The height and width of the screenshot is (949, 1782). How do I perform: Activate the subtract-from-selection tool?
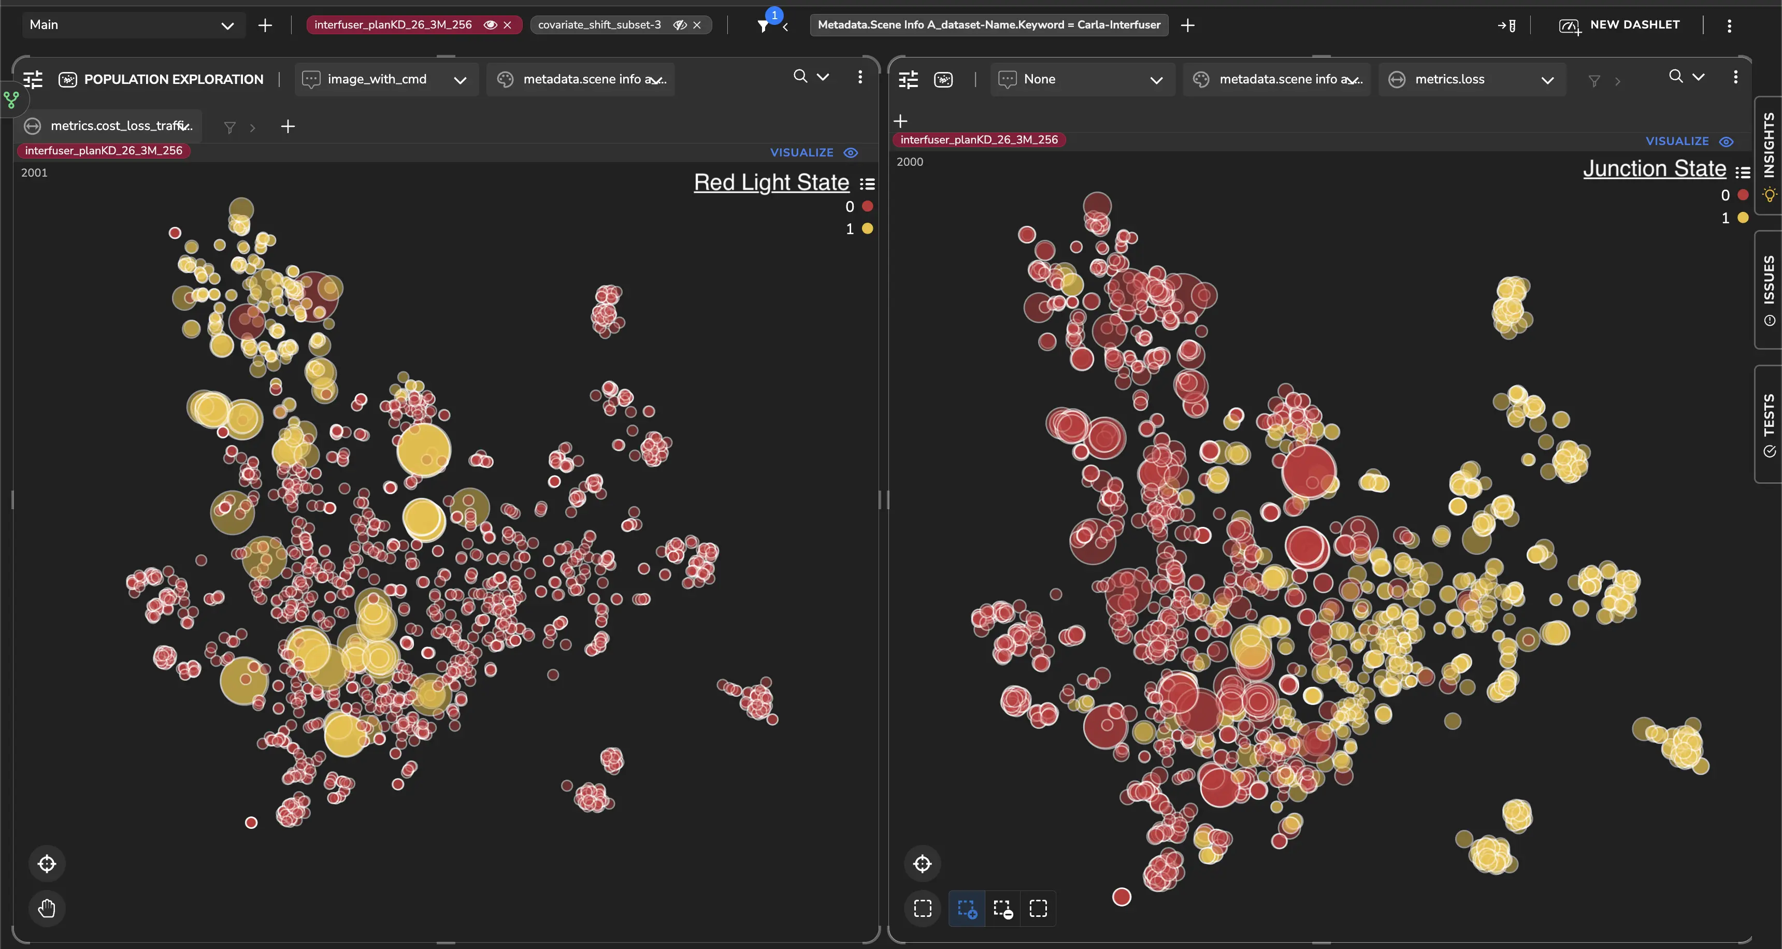pos(1002,908)
